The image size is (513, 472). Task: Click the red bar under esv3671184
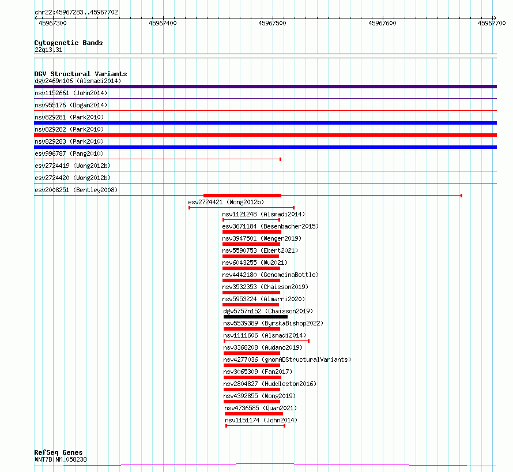pyautogui.click(x=252, y=232)
